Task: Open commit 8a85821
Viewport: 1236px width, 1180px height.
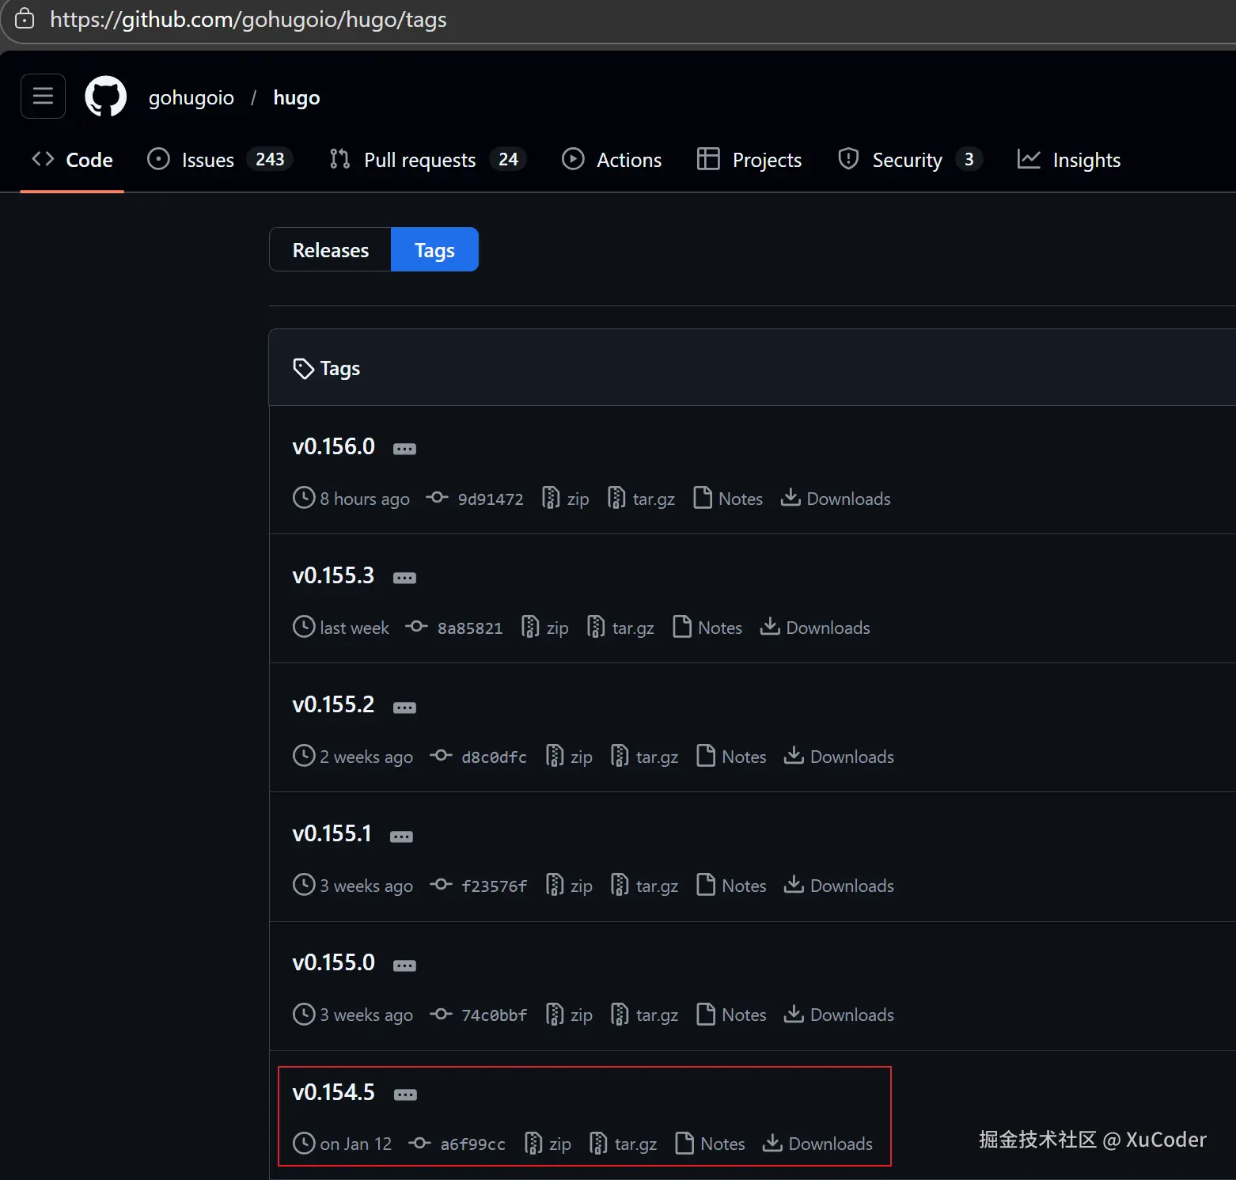Action: (x=454, y=628)
